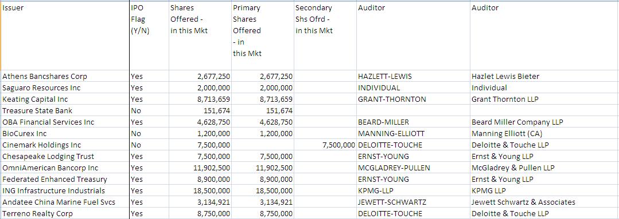Click the Terreno Realty Corp cell
Screen dimensions: 619x219
65,213
